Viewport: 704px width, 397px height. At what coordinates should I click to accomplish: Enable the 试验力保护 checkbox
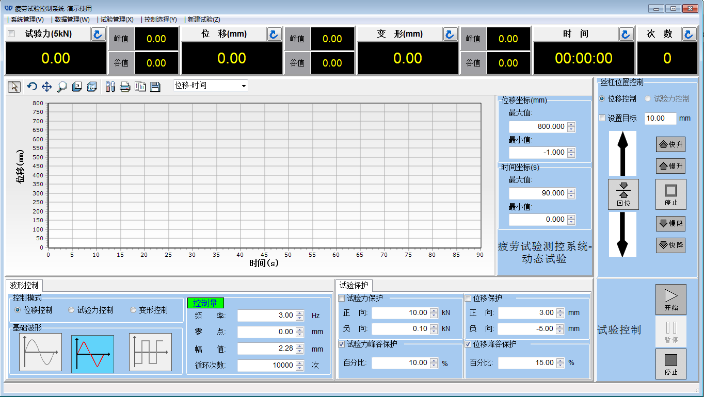tap(342, 298)
